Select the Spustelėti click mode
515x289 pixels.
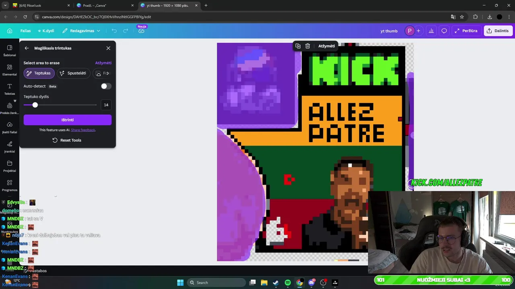tap(73, 73)
